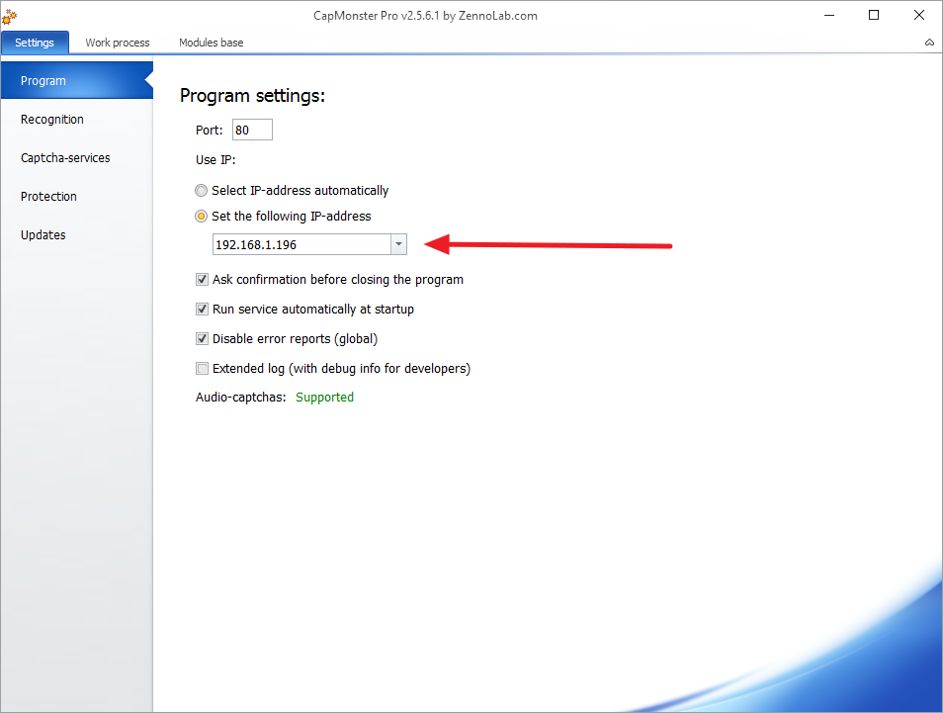Image resolution: width=943 pixels, height=713 pixels.
Task: Toggle Ask confirmation before closing checkbox
Action: coord(202,279)
